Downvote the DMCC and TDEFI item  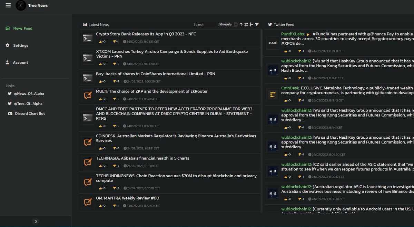click(x=116, y=126)
